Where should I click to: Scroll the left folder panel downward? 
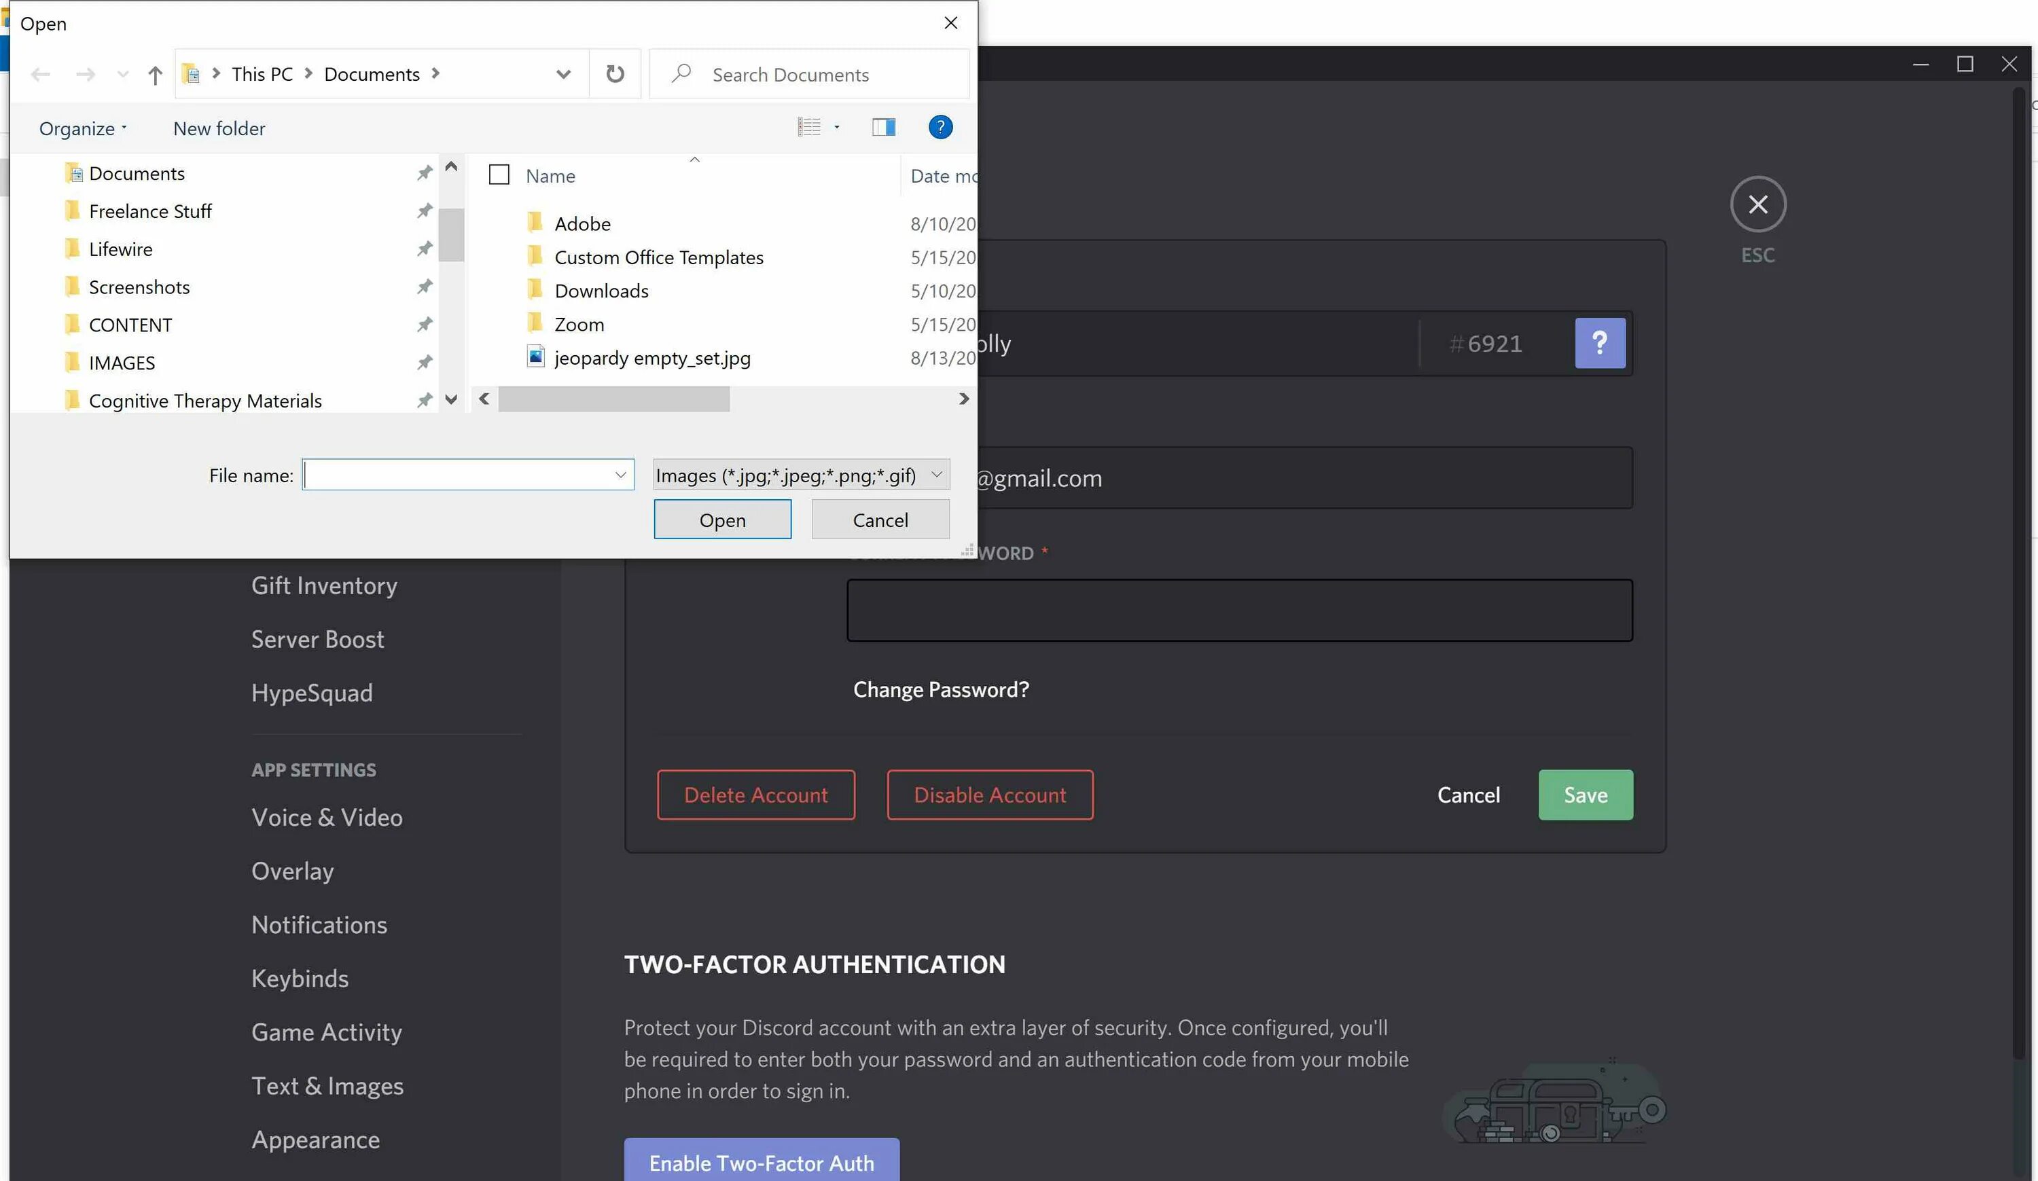click(452, 399)
